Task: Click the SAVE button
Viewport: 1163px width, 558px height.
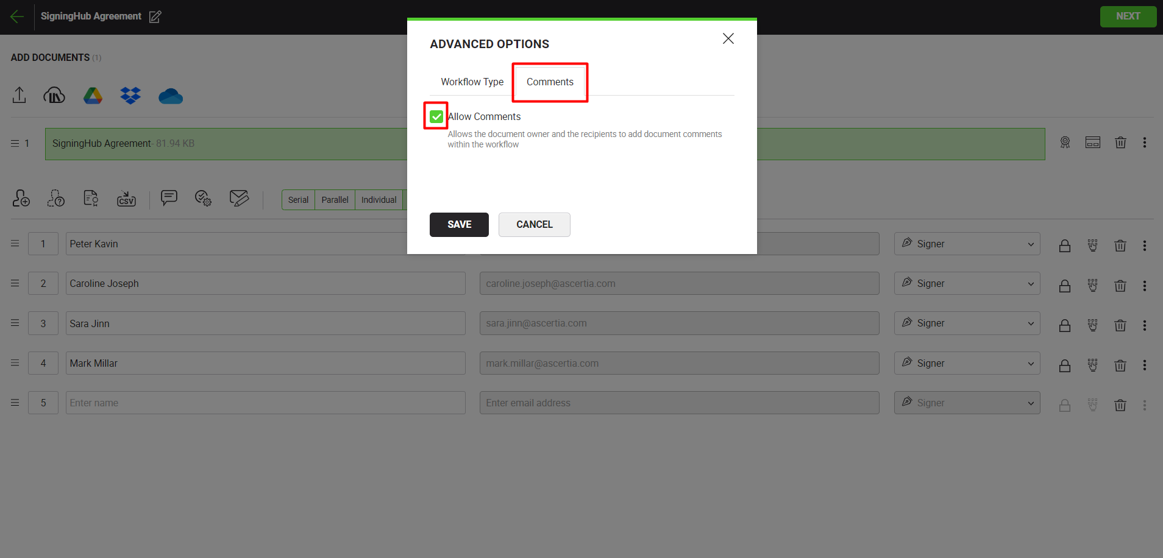Action: 459,225
